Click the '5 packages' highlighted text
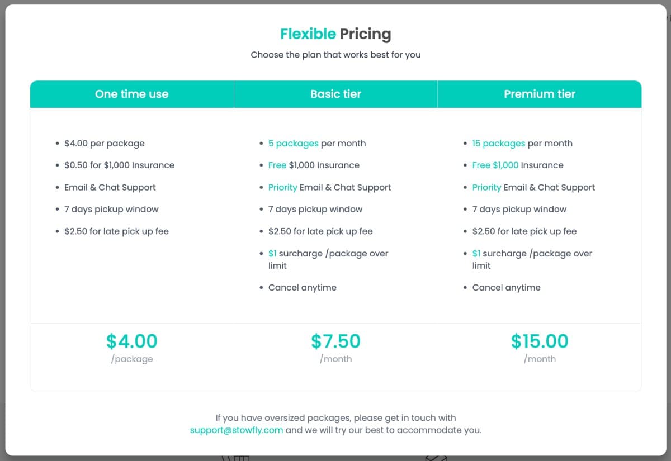This screenshot has width=671, height=461. (x=293, y=144)
